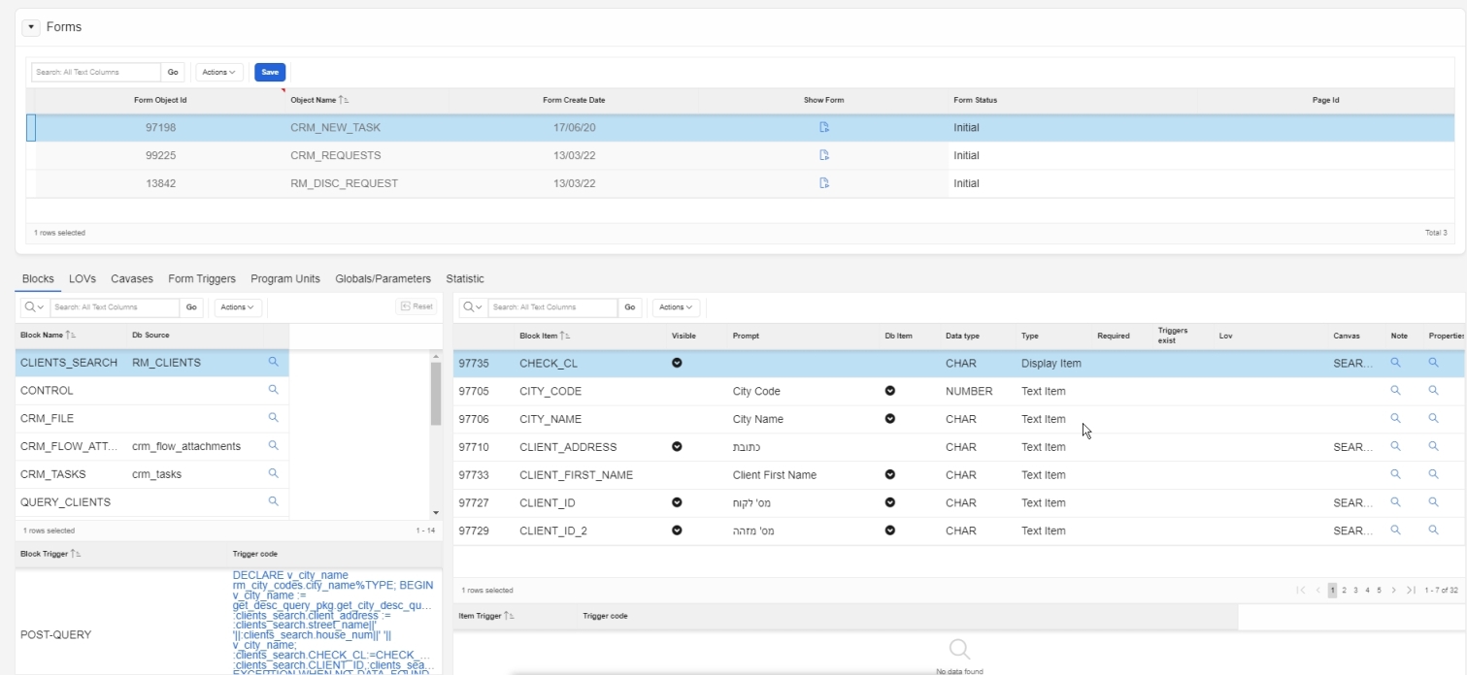Screen dimensions: 1467x675
Task: Click the Forms search text field
Action: pos(95,72)
